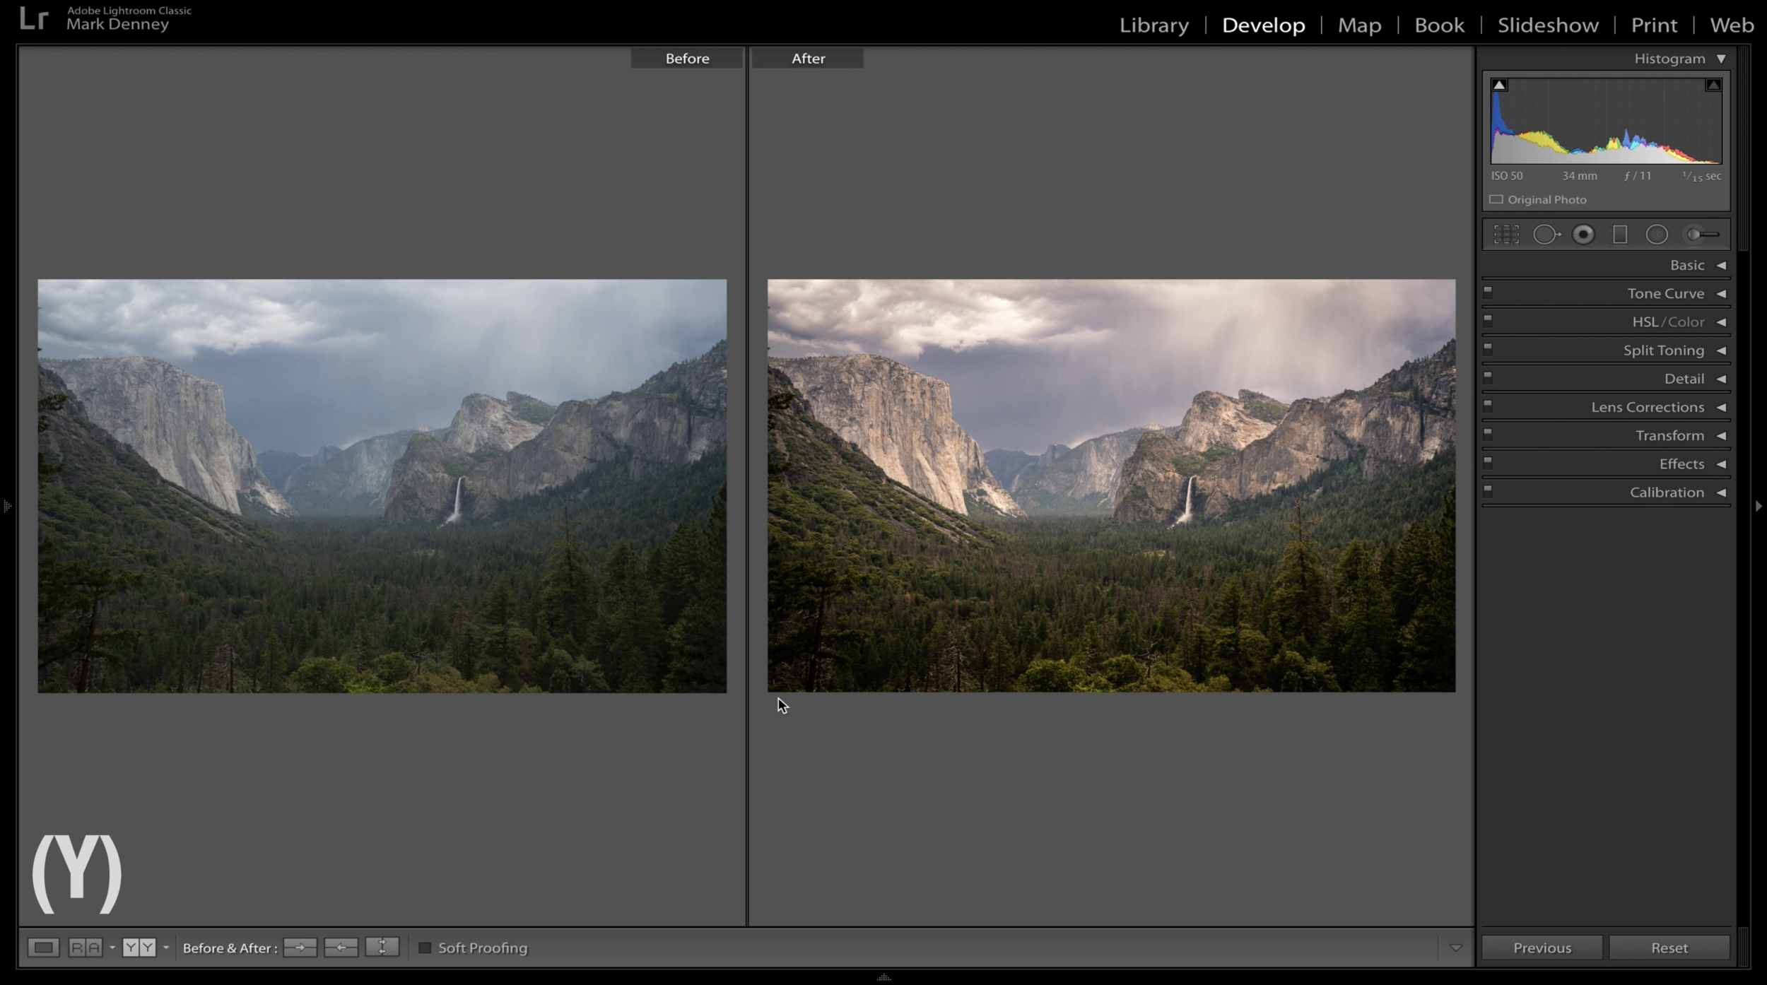Expand the Calibration panel arrow
Viewport: 1767px width, 985px height.
click(x=1721, y=492)
